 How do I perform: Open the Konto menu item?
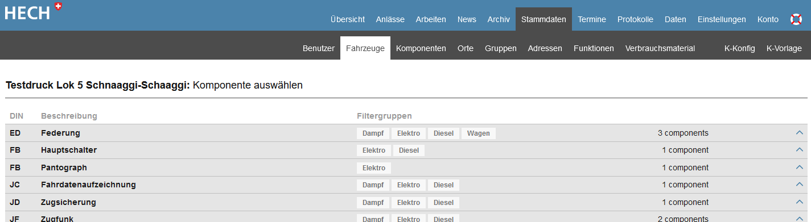(x=768, y=19)
